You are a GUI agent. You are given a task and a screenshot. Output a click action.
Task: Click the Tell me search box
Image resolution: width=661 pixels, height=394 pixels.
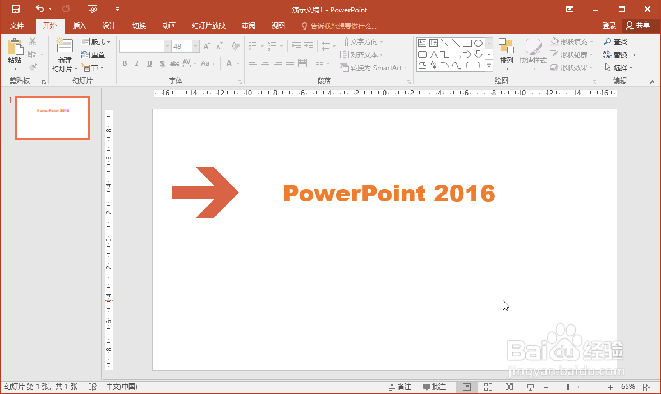[339, 26]
